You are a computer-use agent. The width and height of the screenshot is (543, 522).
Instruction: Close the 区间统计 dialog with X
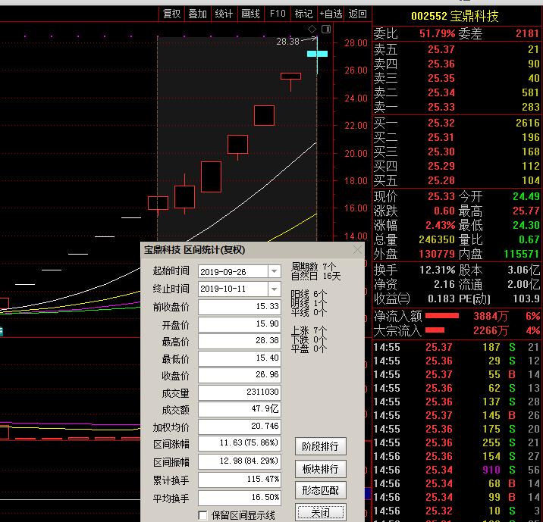pyautogui.click(x=357, y=250)
